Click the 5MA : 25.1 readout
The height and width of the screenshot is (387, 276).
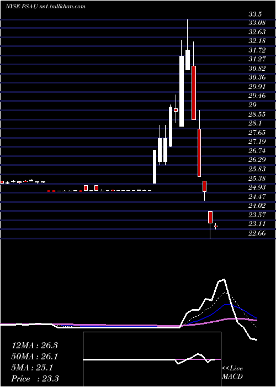pos(32,368)
